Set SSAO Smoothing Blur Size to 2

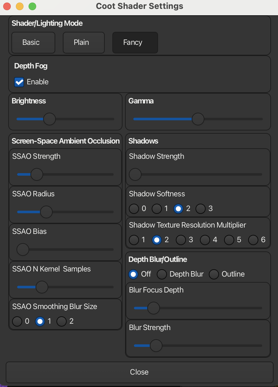62,321
